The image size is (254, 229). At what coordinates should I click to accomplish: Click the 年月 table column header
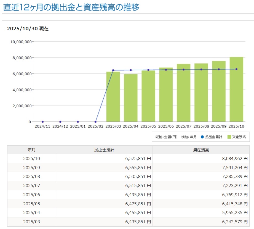point(31,150)
